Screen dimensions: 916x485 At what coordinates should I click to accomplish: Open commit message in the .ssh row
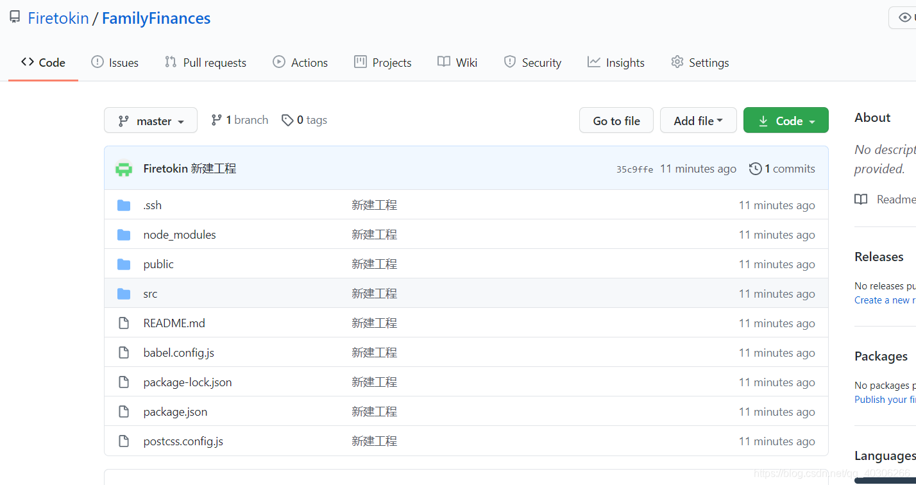click(375, 205)
